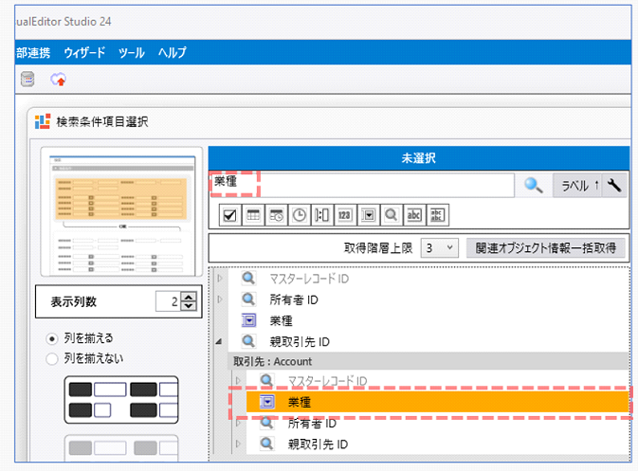Click the 関連オブジェクト情報一括取得 button
The height and width of the screenshot is (472, 638).
point(545,247)
